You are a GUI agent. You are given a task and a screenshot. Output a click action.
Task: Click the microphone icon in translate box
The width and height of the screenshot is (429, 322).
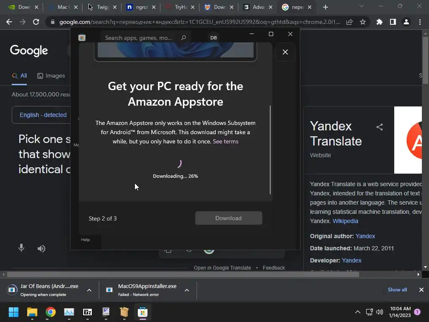[x=21, y=248]
